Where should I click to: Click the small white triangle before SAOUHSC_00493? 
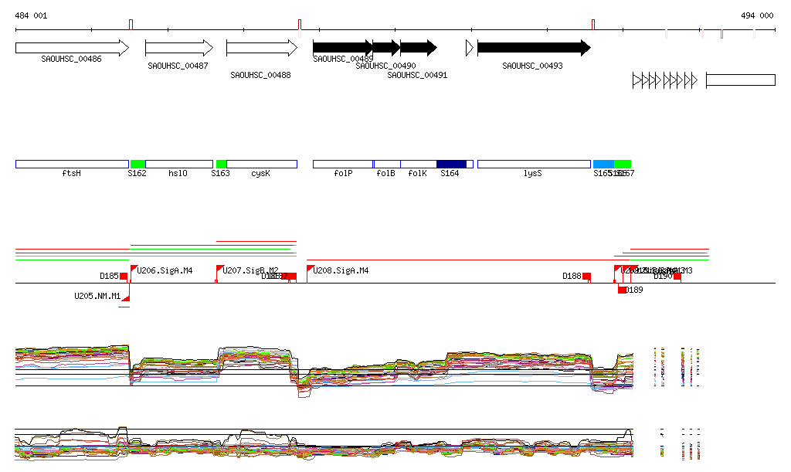coord(469,48)
